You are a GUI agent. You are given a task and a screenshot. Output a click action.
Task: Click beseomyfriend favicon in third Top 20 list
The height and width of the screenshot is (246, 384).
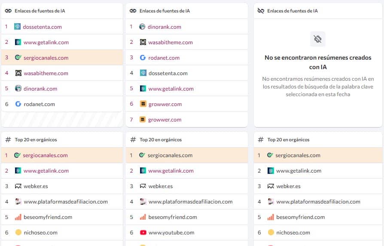[271, 217]
